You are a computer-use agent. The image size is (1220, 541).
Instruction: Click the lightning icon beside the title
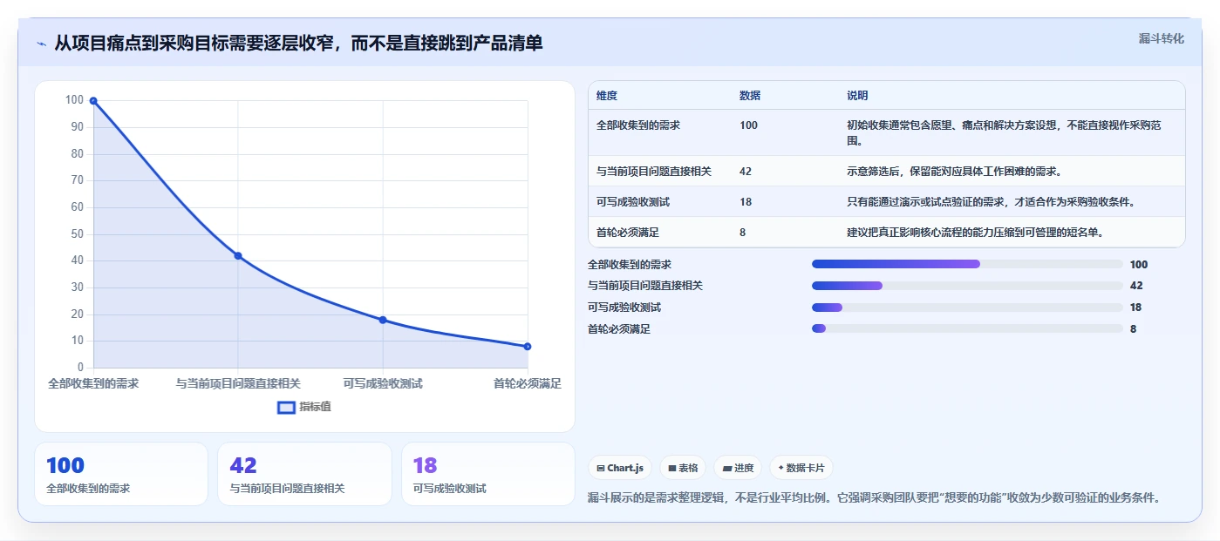41,44
